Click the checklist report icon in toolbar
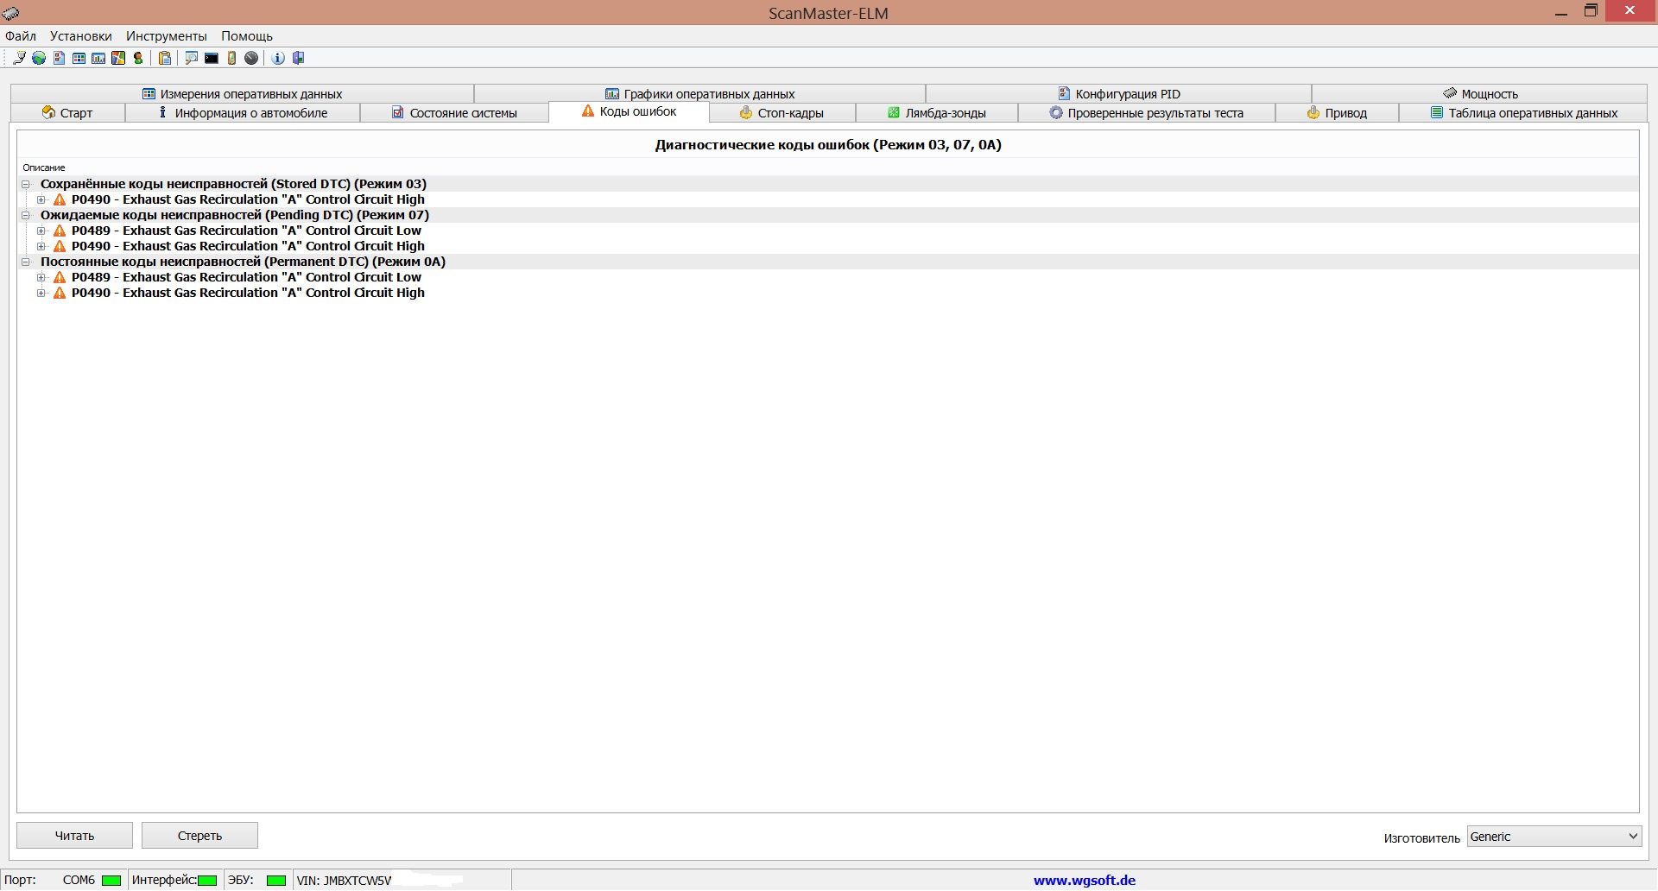The height and width of the screenshot is (891, 1658). [x=59, y=58]
